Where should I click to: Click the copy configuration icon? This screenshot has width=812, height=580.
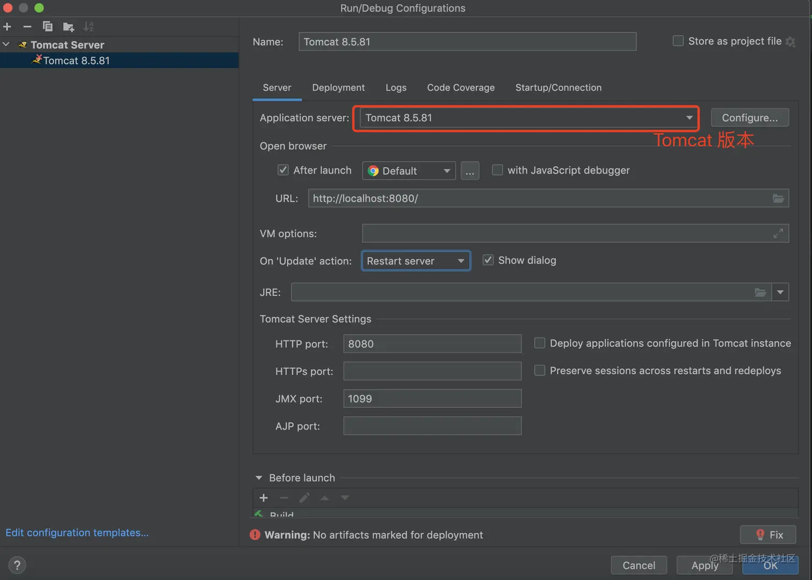(48, 26)
